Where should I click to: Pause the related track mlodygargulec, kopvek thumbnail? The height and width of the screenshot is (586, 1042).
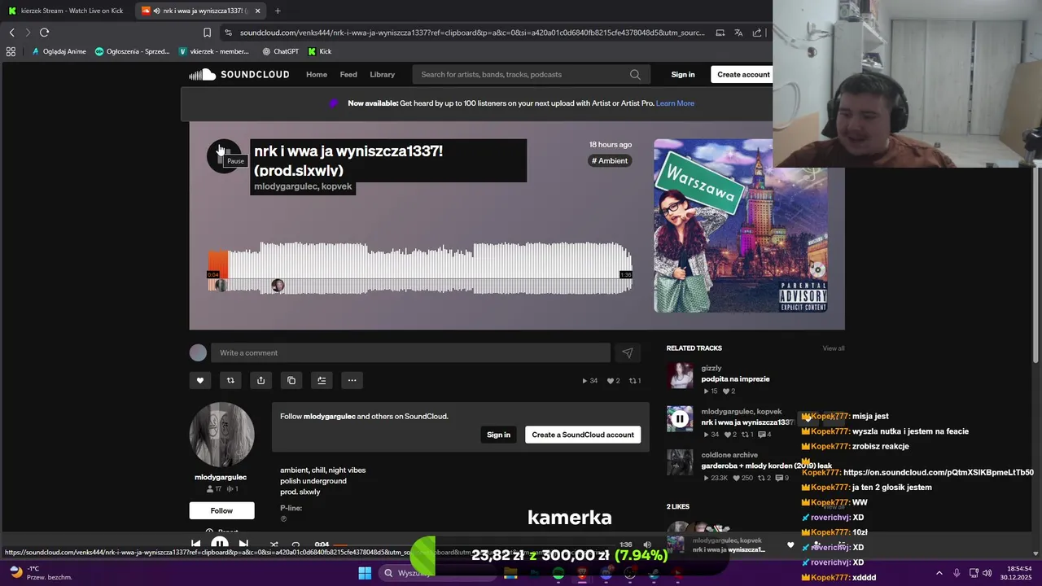point(680,419)
